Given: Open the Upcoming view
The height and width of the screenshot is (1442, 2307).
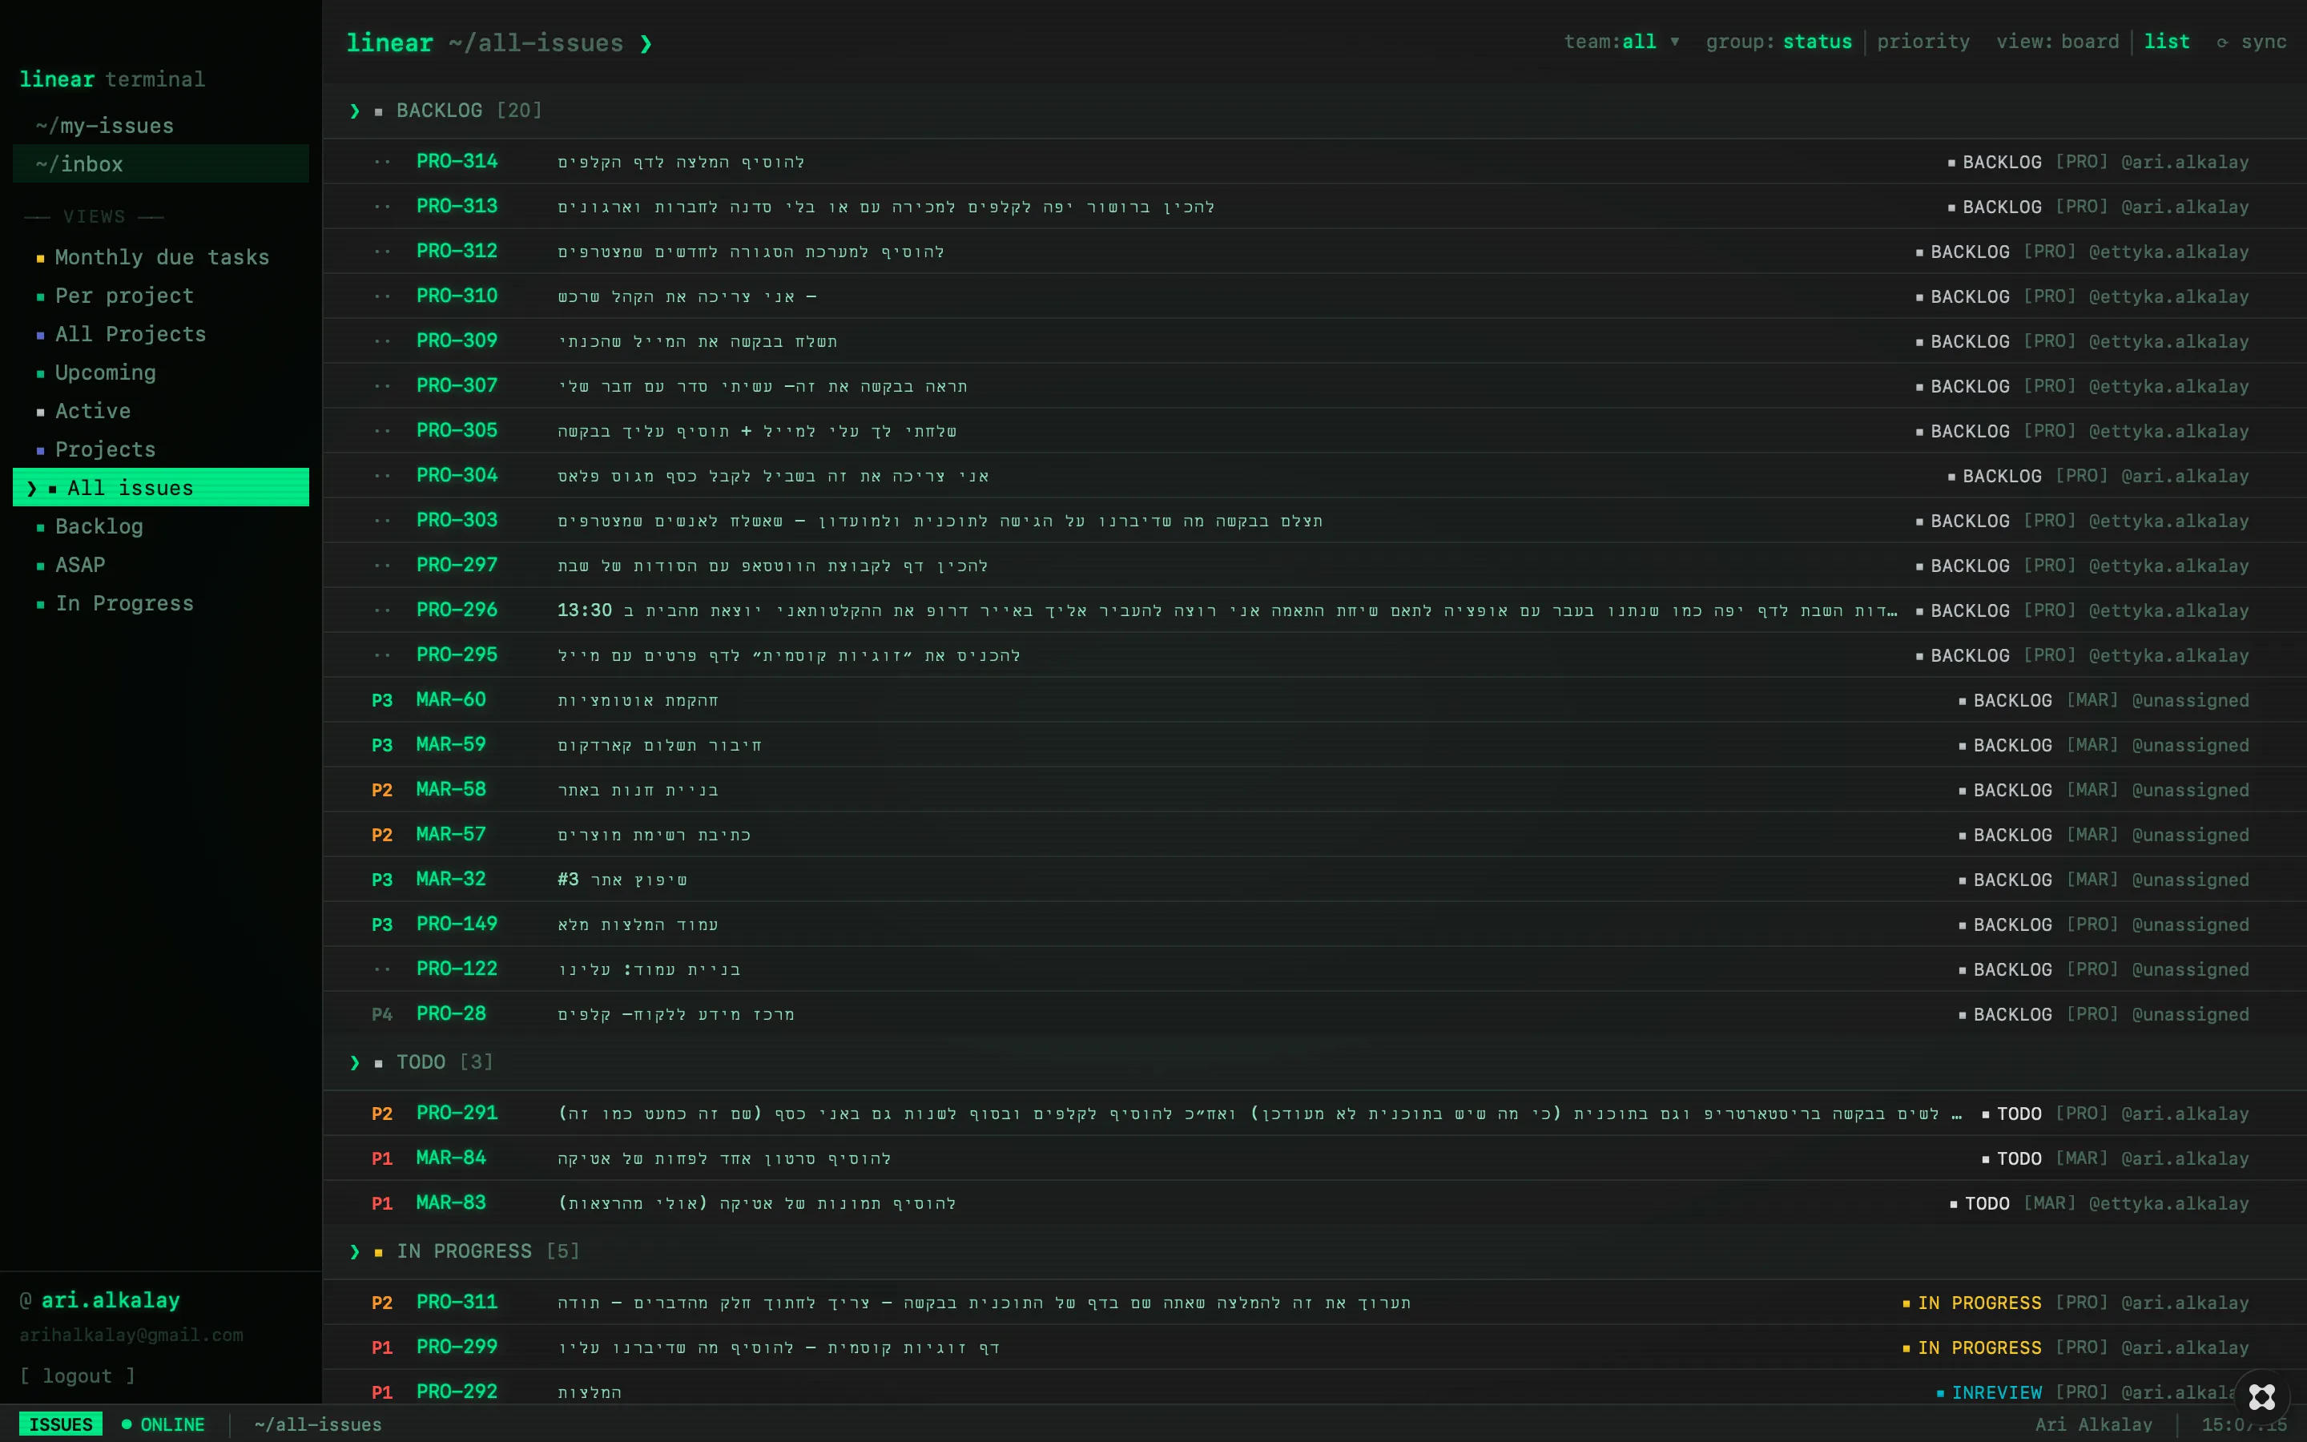Looking at the screenshot, I should tap(160, 373).
